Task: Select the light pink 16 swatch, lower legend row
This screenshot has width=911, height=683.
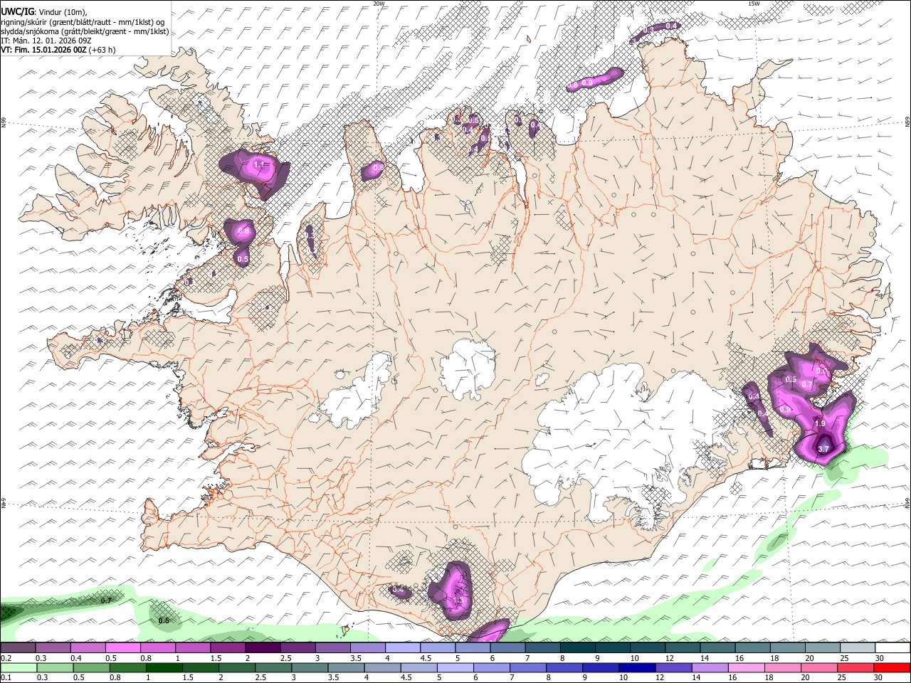Action: click(747, 667)
